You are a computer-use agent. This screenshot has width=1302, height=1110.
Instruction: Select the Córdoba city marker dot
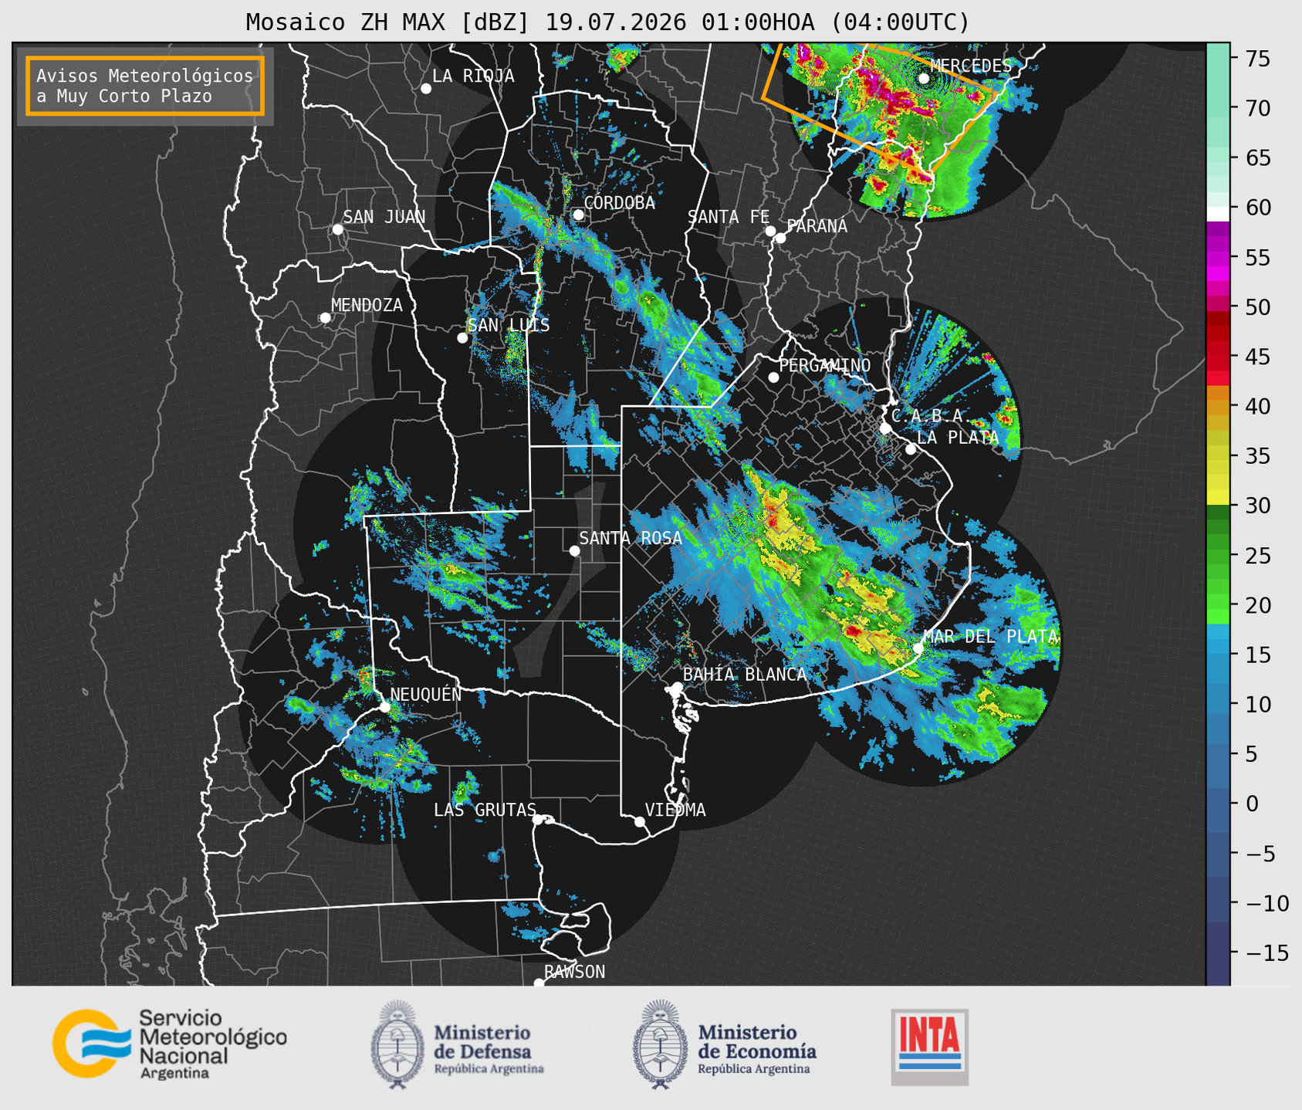[x=578, y=215]
